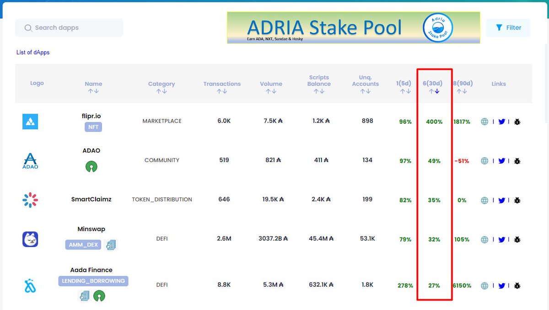Sort by Scripts Balance column
Image resolution: width=549 pixels, height=310 pixels.
pos(319,84)
